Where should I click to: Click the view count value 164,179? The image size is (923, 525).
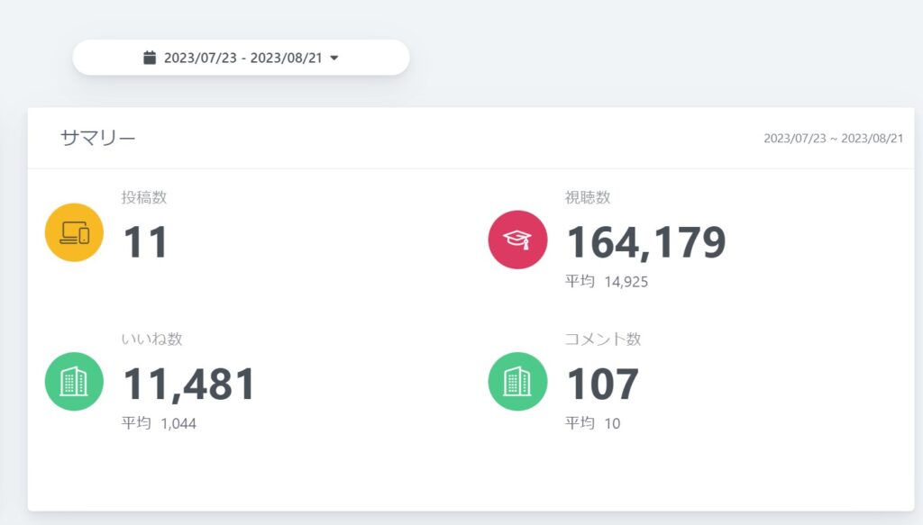[x=645, y=242]
